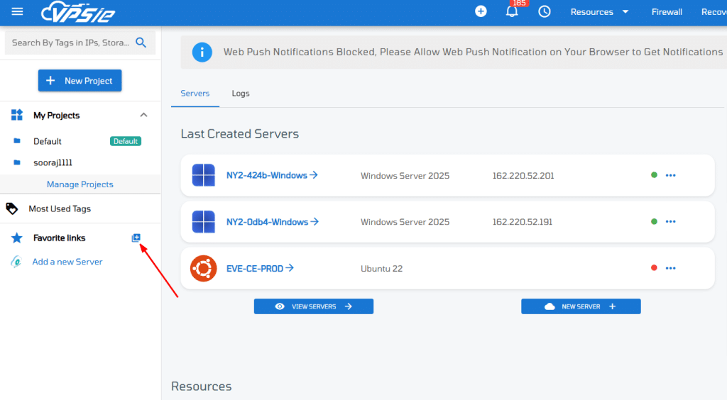Open NY2-0db4-Windows server link
This screenshot has height=400, width=727.
pos(272,222)
